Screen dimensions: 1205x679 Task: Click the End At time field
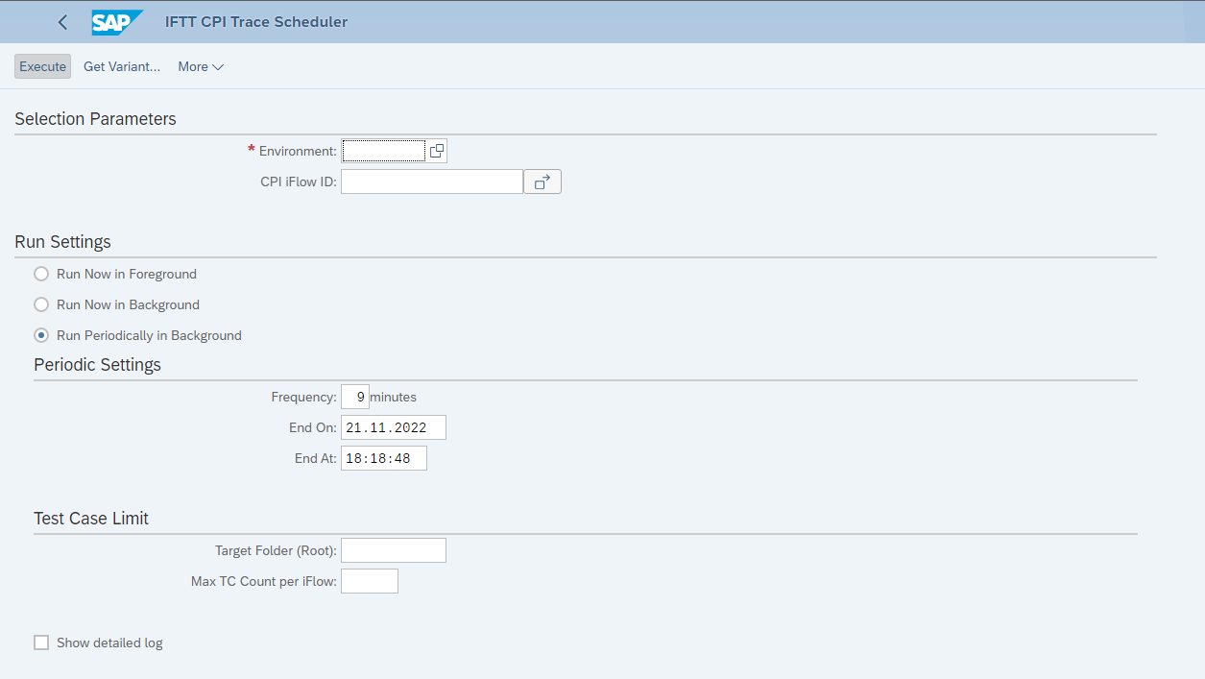[383, 457]
